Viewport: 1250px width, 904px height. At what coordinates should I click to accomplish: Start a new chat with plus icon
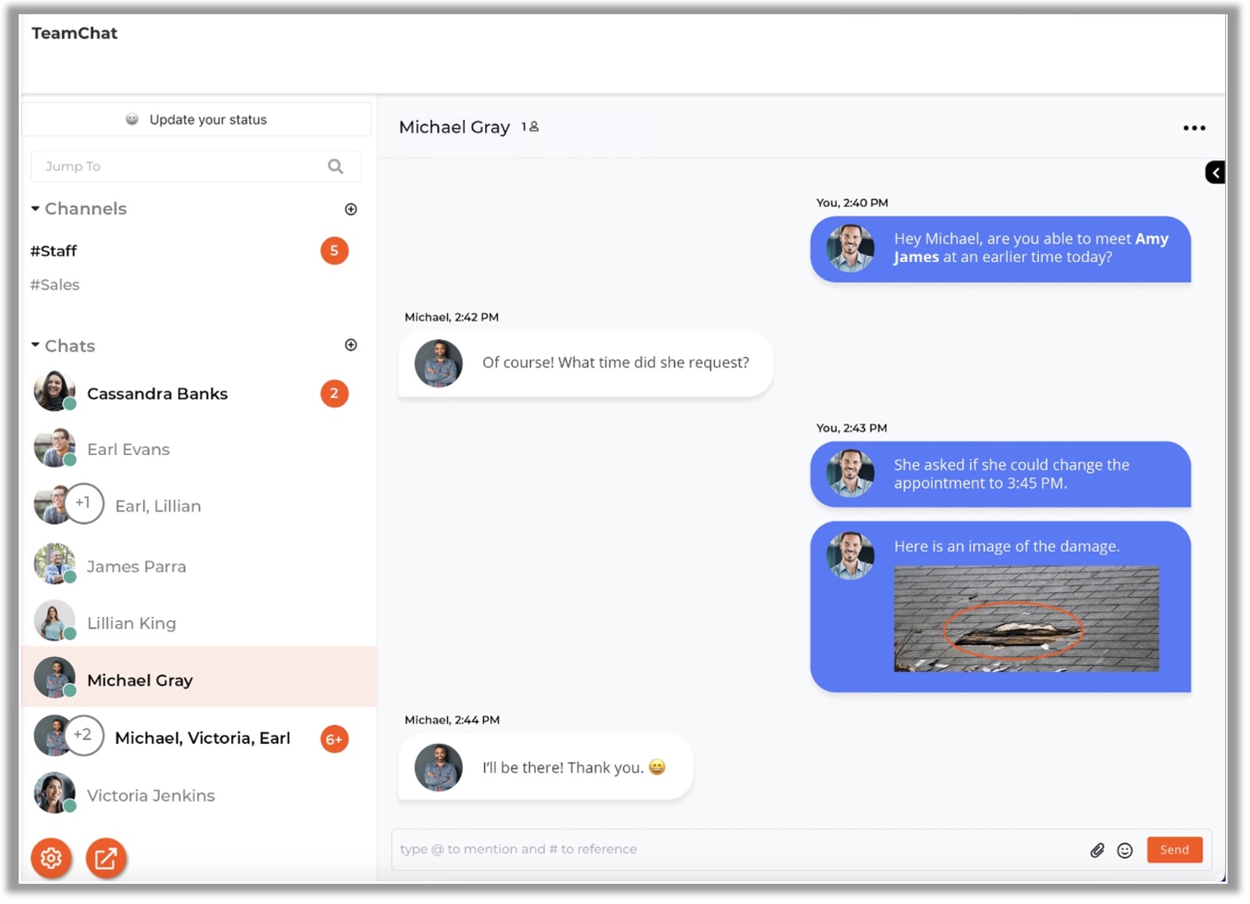click(350, 345)
